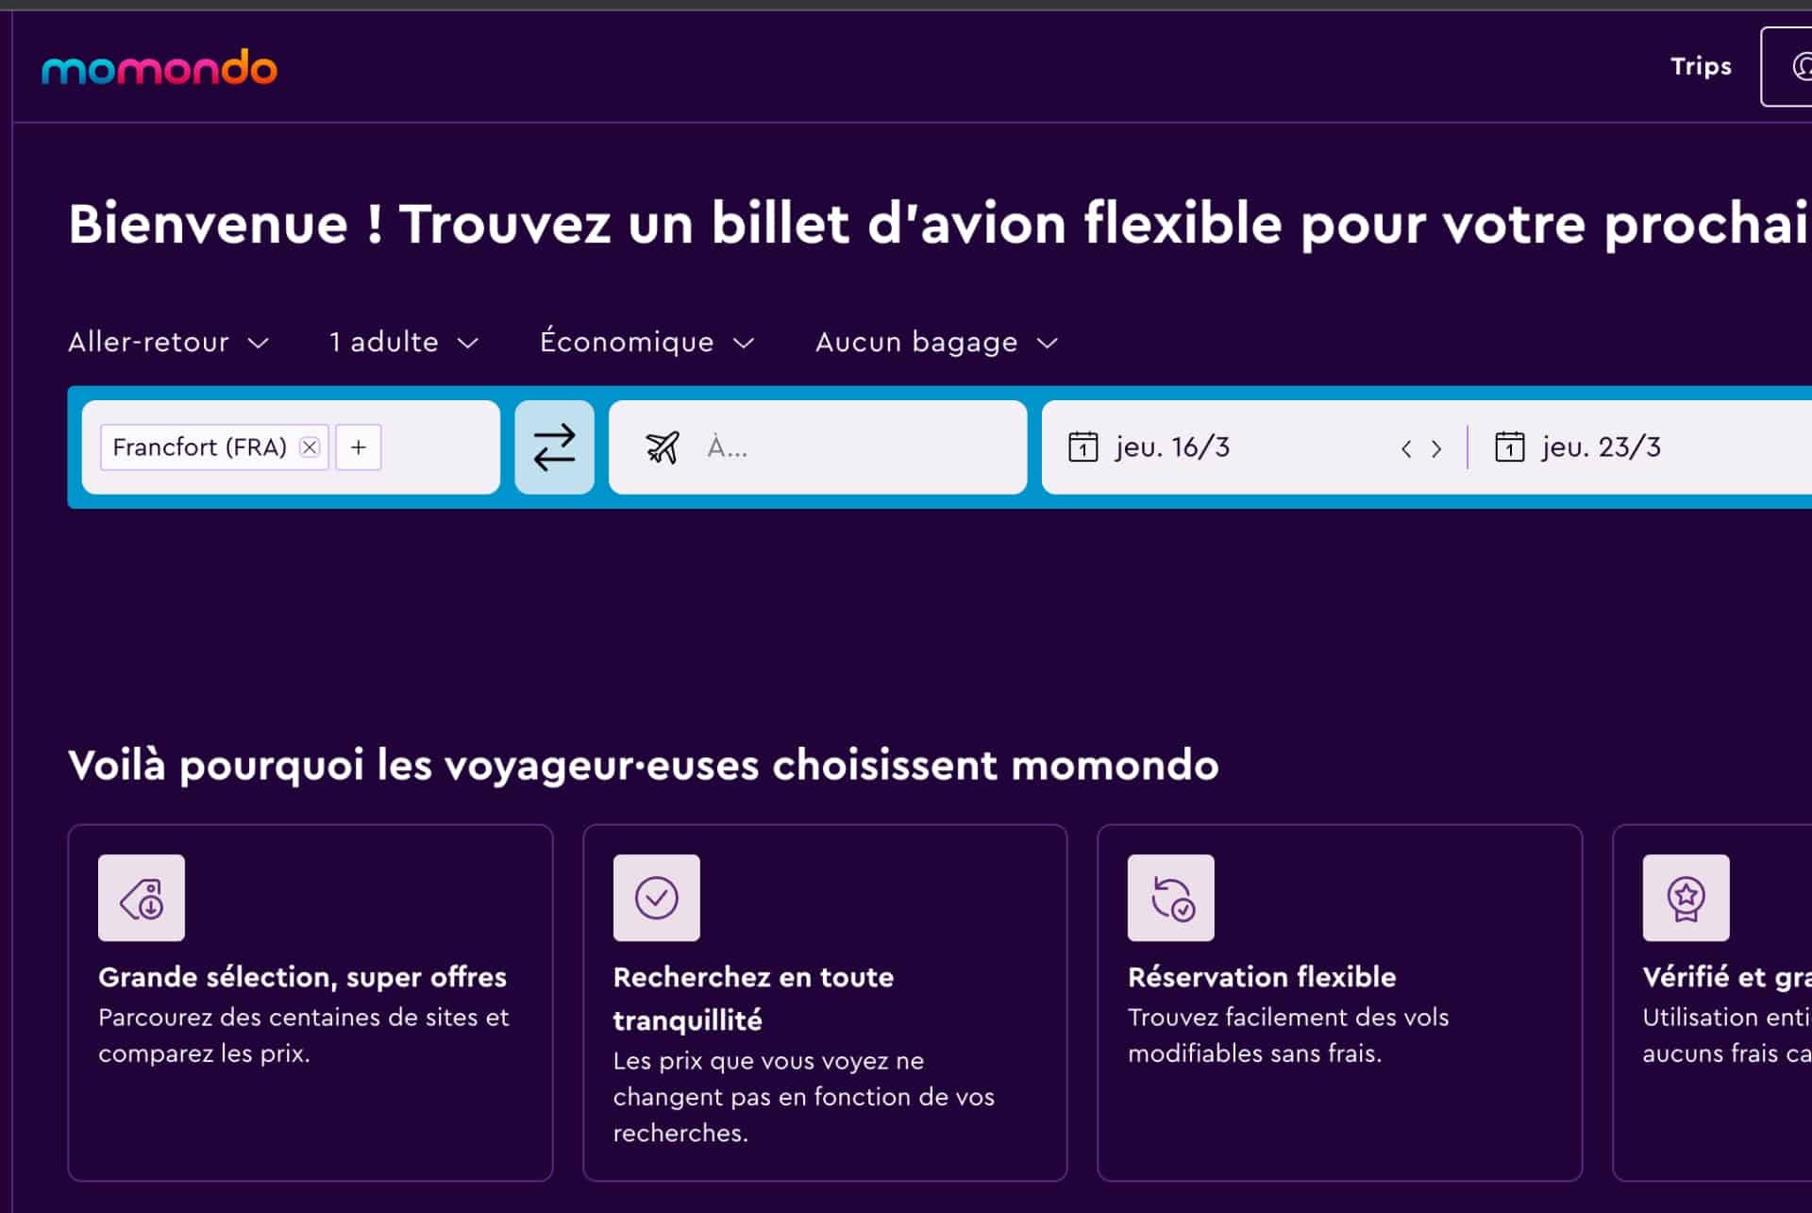Click the calendar icon beside jeu. 16/3

tap(1083, 446)
